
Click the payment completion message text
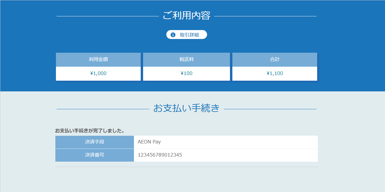[90, 130]
